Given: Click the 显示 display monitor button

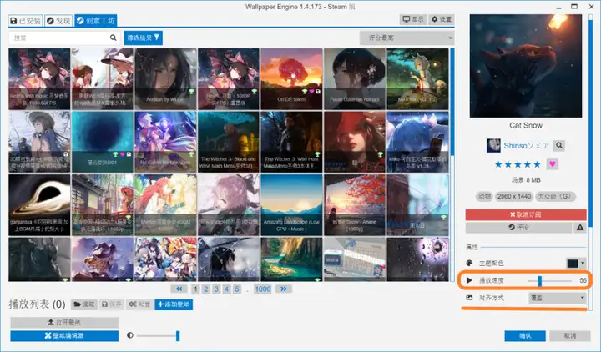Looking at the screenshot, I should 413,19.
